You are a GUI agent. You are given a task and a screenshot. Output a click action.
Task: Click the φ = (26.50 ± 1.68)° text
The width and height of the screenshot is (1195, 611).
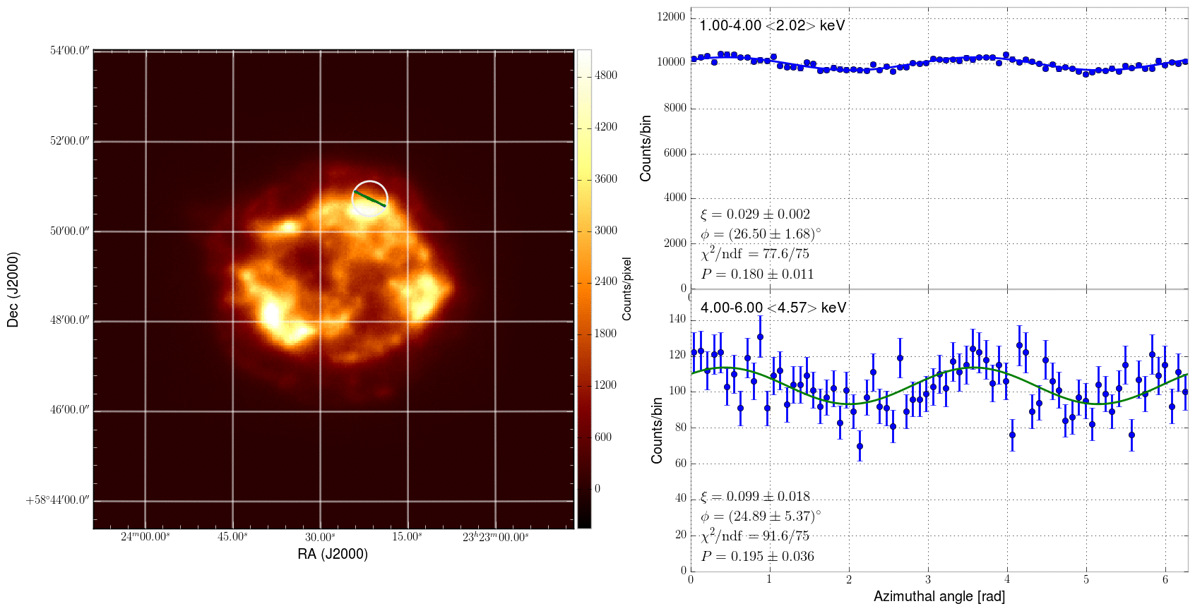(761, 234)
